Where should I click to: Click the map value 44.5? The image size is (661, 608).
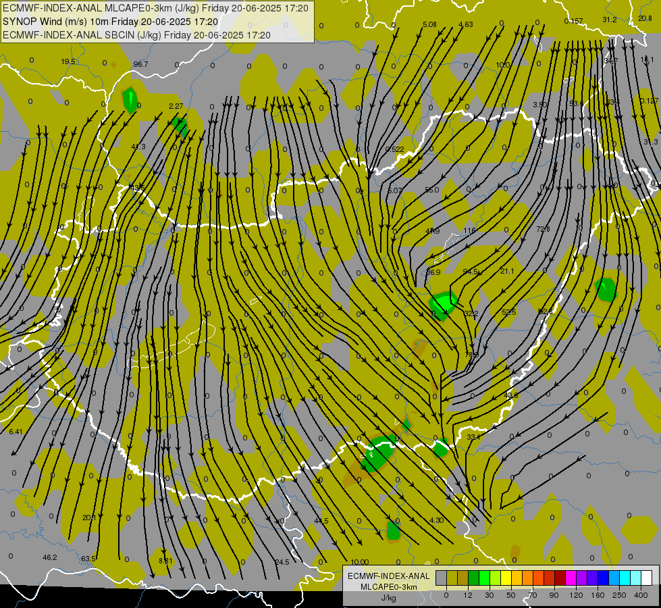(x=321, y=521)
